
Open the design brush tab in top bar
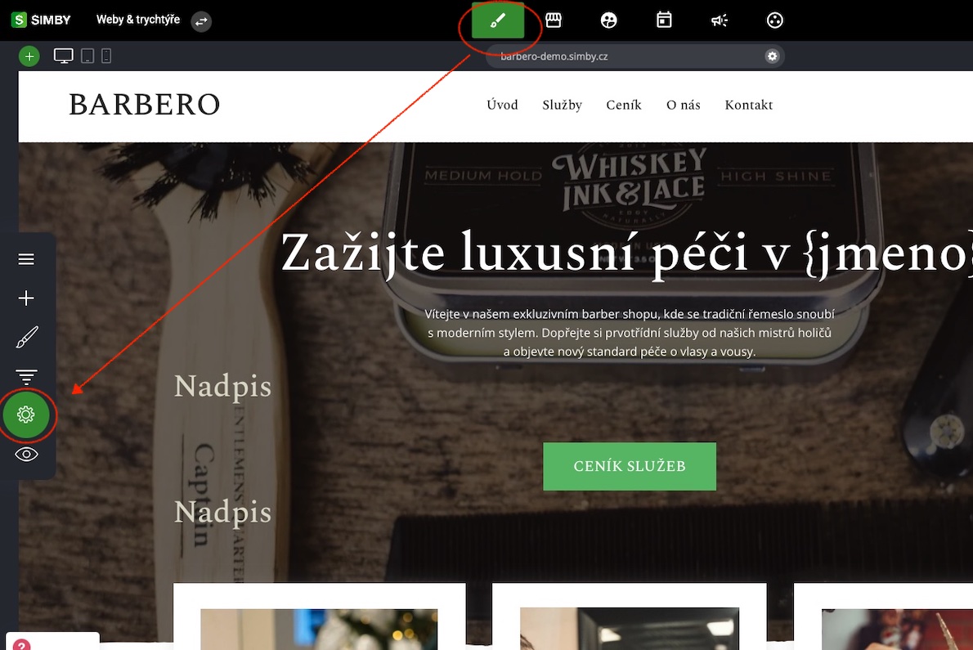pyautogui.click(x=498, y=20)
